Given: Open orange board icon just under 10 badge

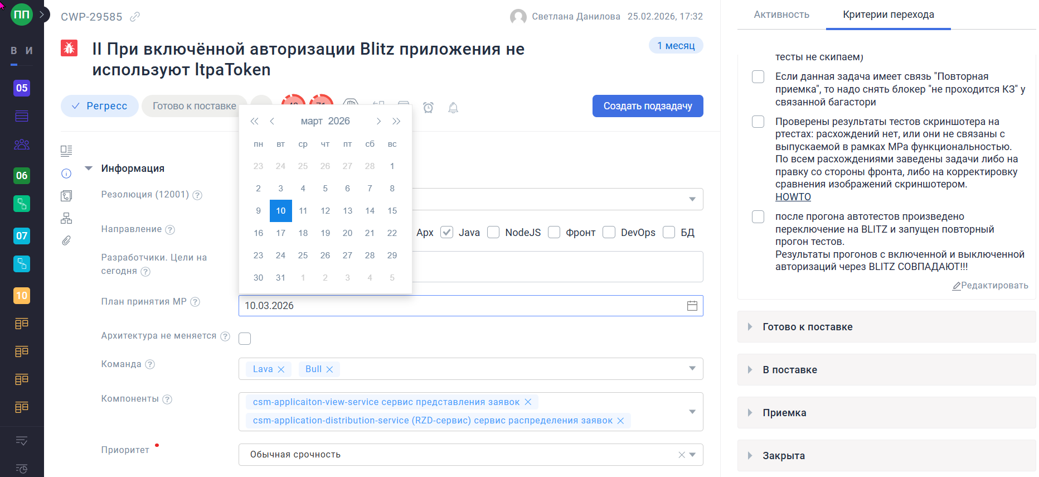Looking at the screenshot, I should [22, 324].
